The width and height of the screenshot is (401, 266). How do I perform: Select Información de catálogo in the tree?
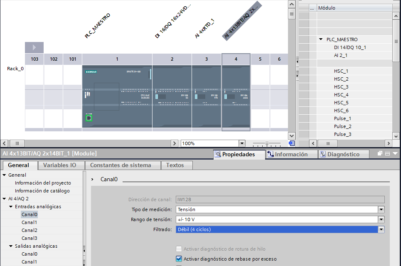[42, 191]
